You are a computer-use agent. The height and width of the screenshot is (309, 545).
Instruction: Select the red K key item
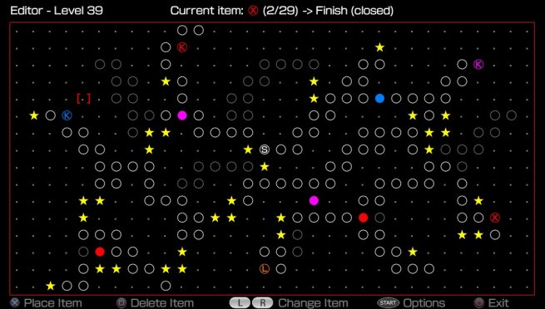[x=182, y=47]
